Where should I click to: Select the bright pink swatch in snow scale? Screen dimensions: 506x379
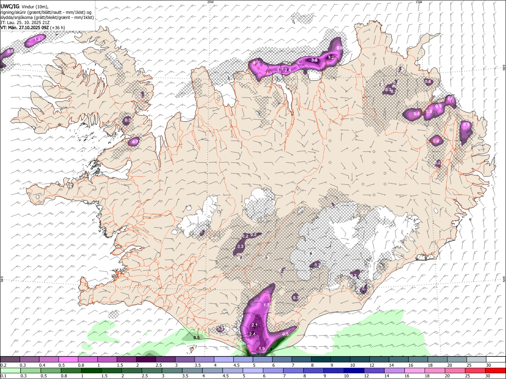click(68, 359)
